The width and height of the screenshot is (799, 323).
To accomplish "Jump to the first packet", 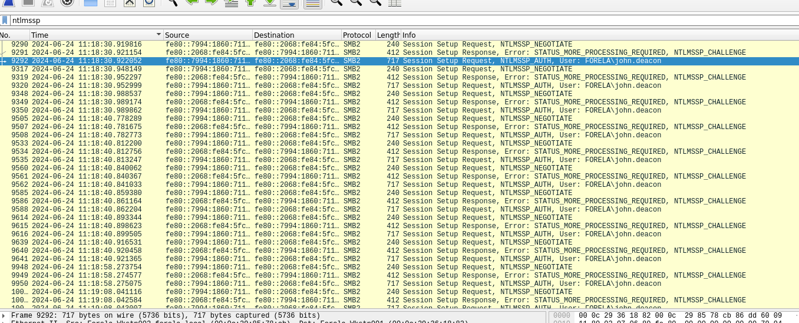I will 250,3.
